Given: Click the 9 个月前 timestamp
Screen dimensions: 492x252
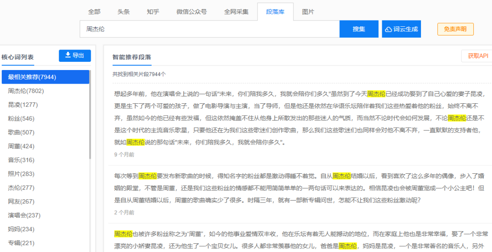Looking at the screenshot, I should click(x=124, y=155).
